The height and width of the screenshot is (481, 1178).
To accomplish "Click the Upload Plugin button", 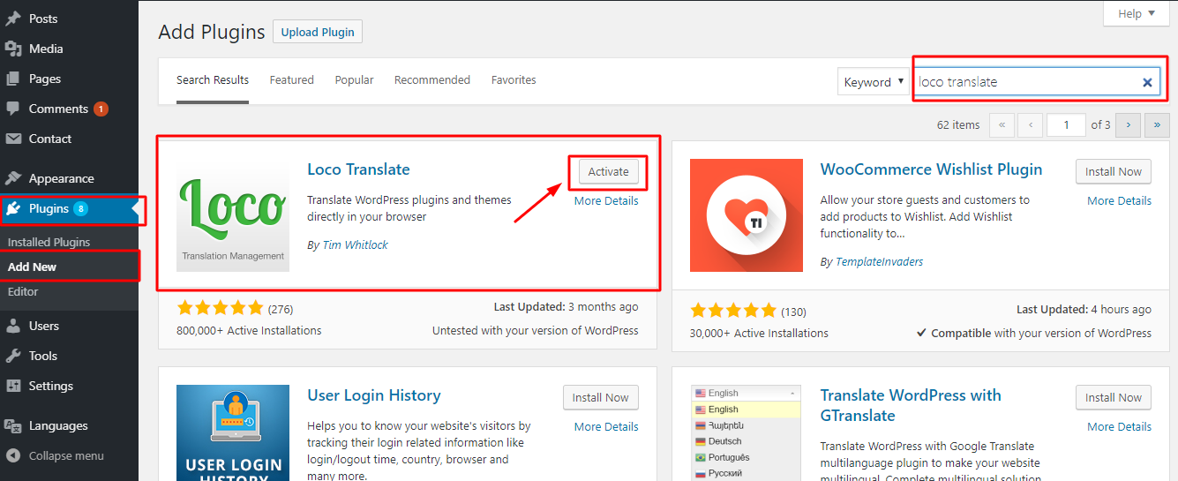I will (x=318, y=32).
